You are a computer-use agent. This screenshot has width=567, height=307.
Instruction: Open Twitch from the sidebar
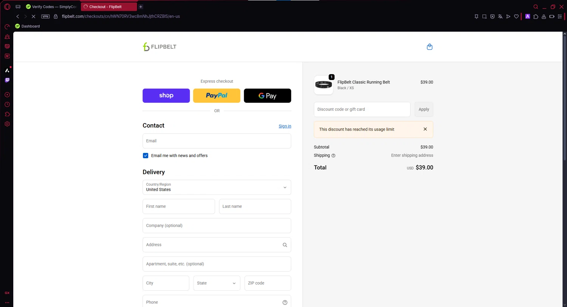[x=7, y=80]
